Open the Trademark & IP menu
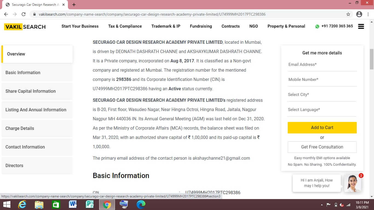Image resolution: width=374 pixels, height=210 pixels. tap(166, 26)
